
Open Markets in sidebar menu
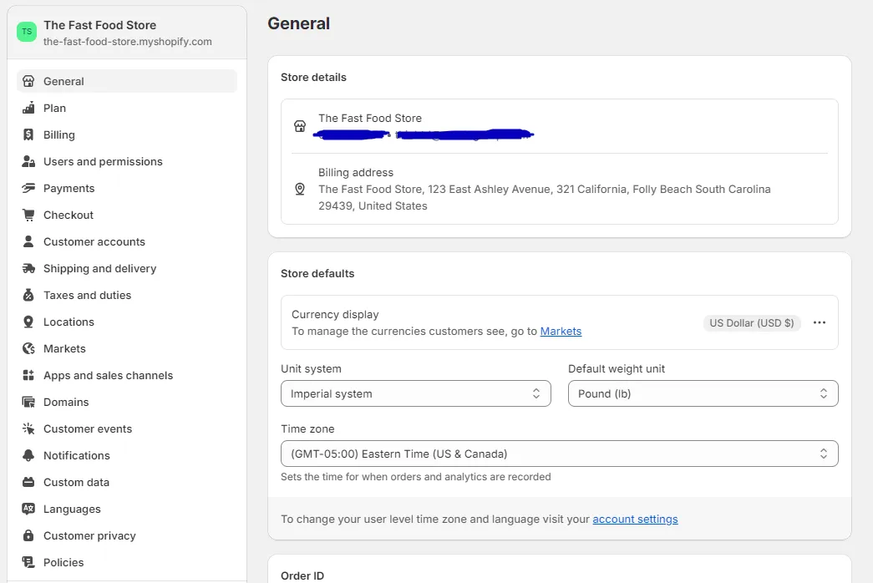point(127,348)
